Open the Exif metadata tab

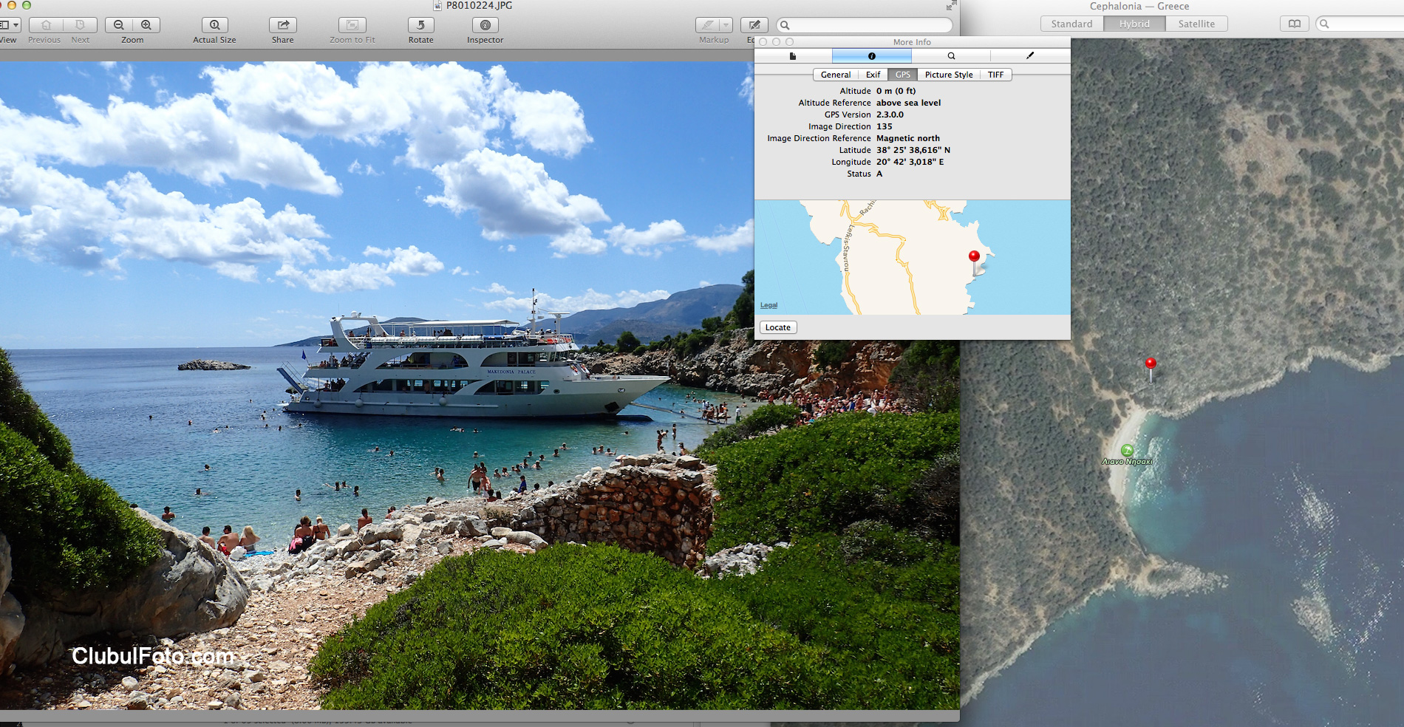(873, 75)
